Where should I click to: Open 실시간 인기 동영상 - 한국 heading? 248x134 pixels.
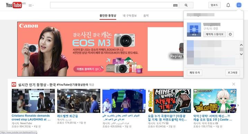coord(37,85)
